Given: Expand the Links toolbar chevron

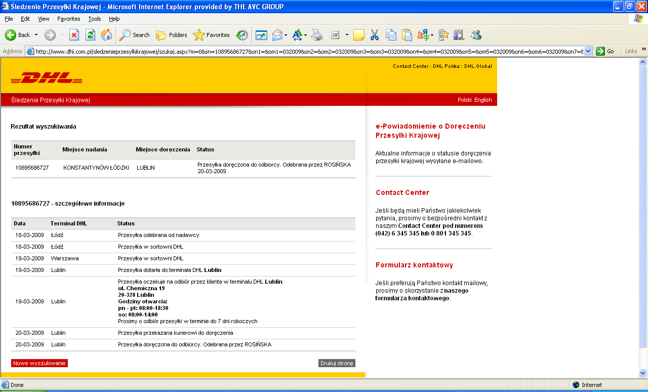Looking at the screenshot, I should pyautogui.click(x=644, y=50).
